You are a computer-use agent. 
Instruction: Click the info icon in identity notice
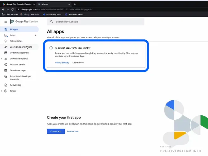point(51,48)
